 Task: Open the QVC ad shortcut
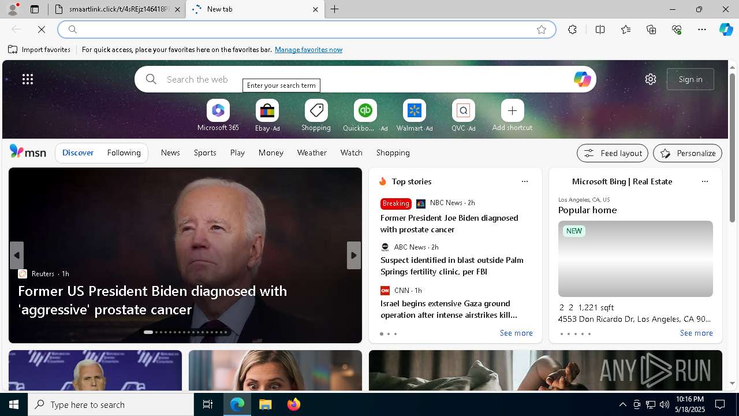pyautogui.click(x=463, y=116)
